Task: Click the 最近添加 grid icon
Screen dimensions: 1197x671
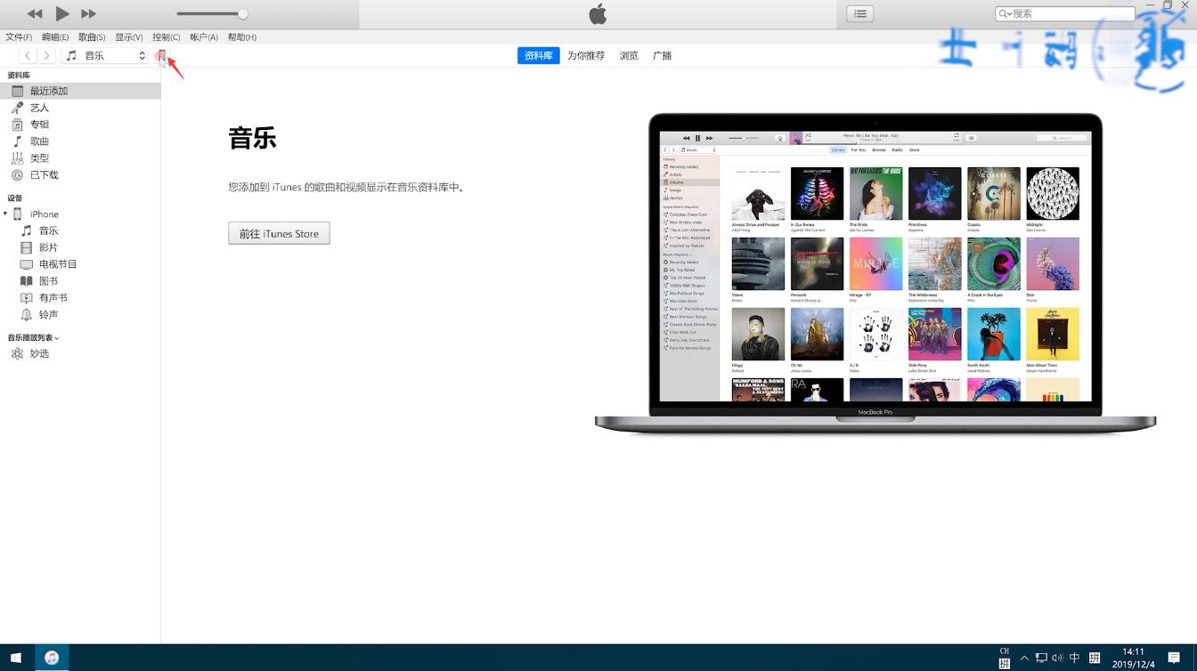Action: pyautogui.click(x=17, y=91)
